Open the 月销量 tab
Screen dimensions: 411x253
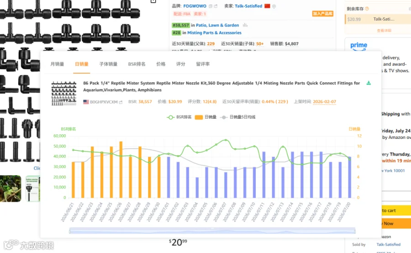pyautogui.click(x=57, y=64)
